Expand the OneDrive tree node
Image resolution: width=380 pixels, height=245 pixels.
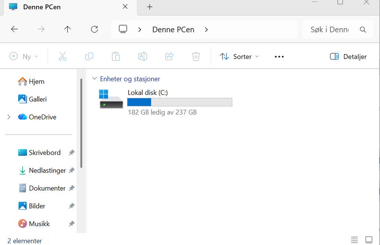coord(9,117)
